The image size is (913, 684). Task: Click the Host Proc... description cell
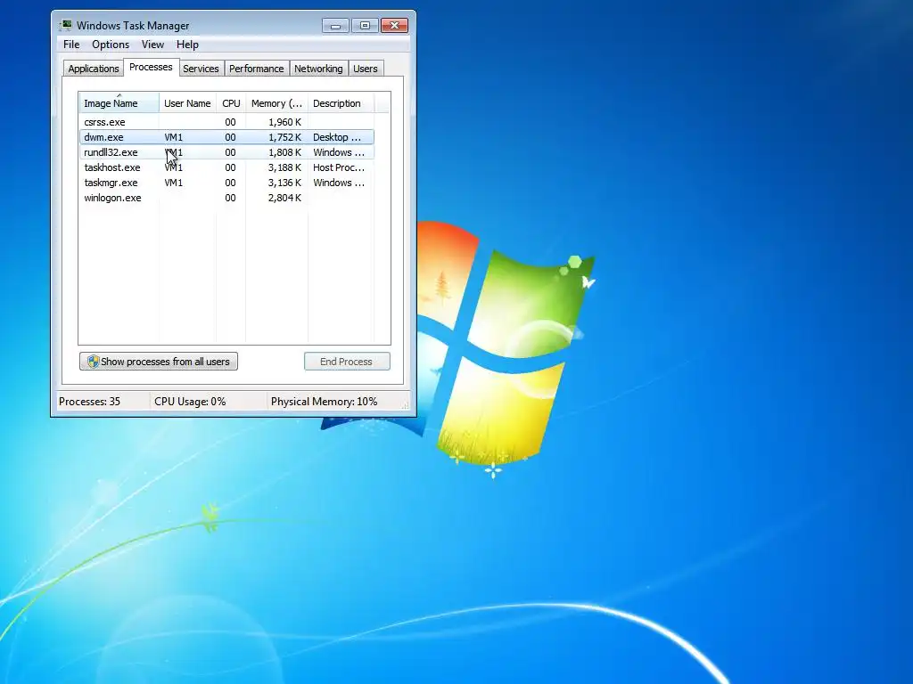339,167
